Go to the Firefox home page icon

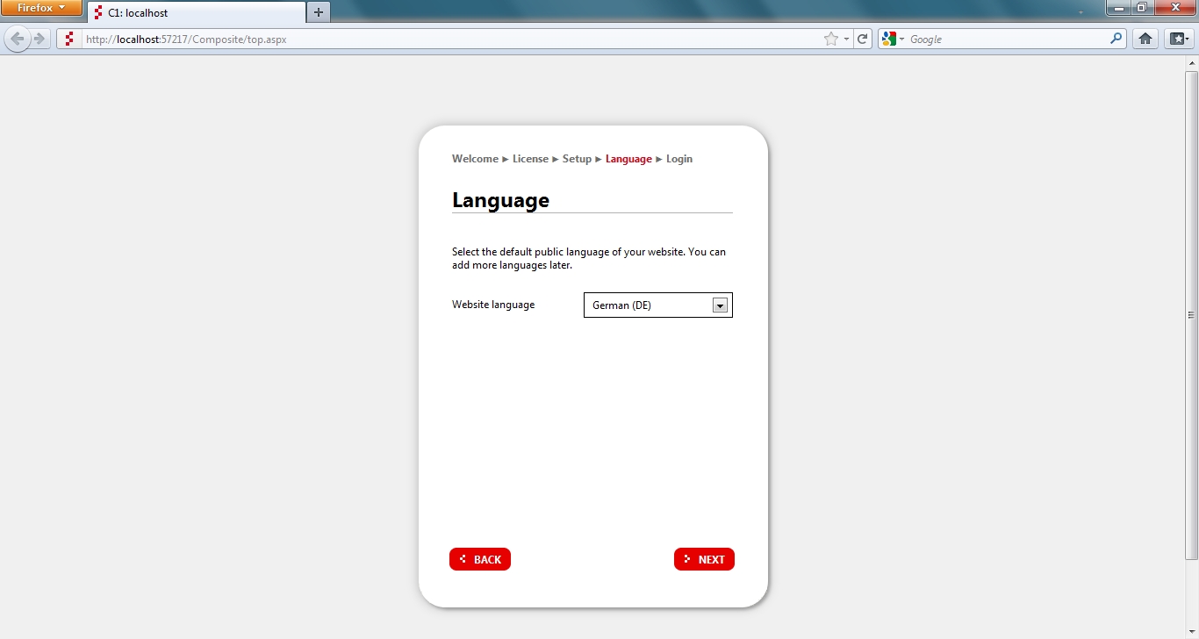[1145, 39]
